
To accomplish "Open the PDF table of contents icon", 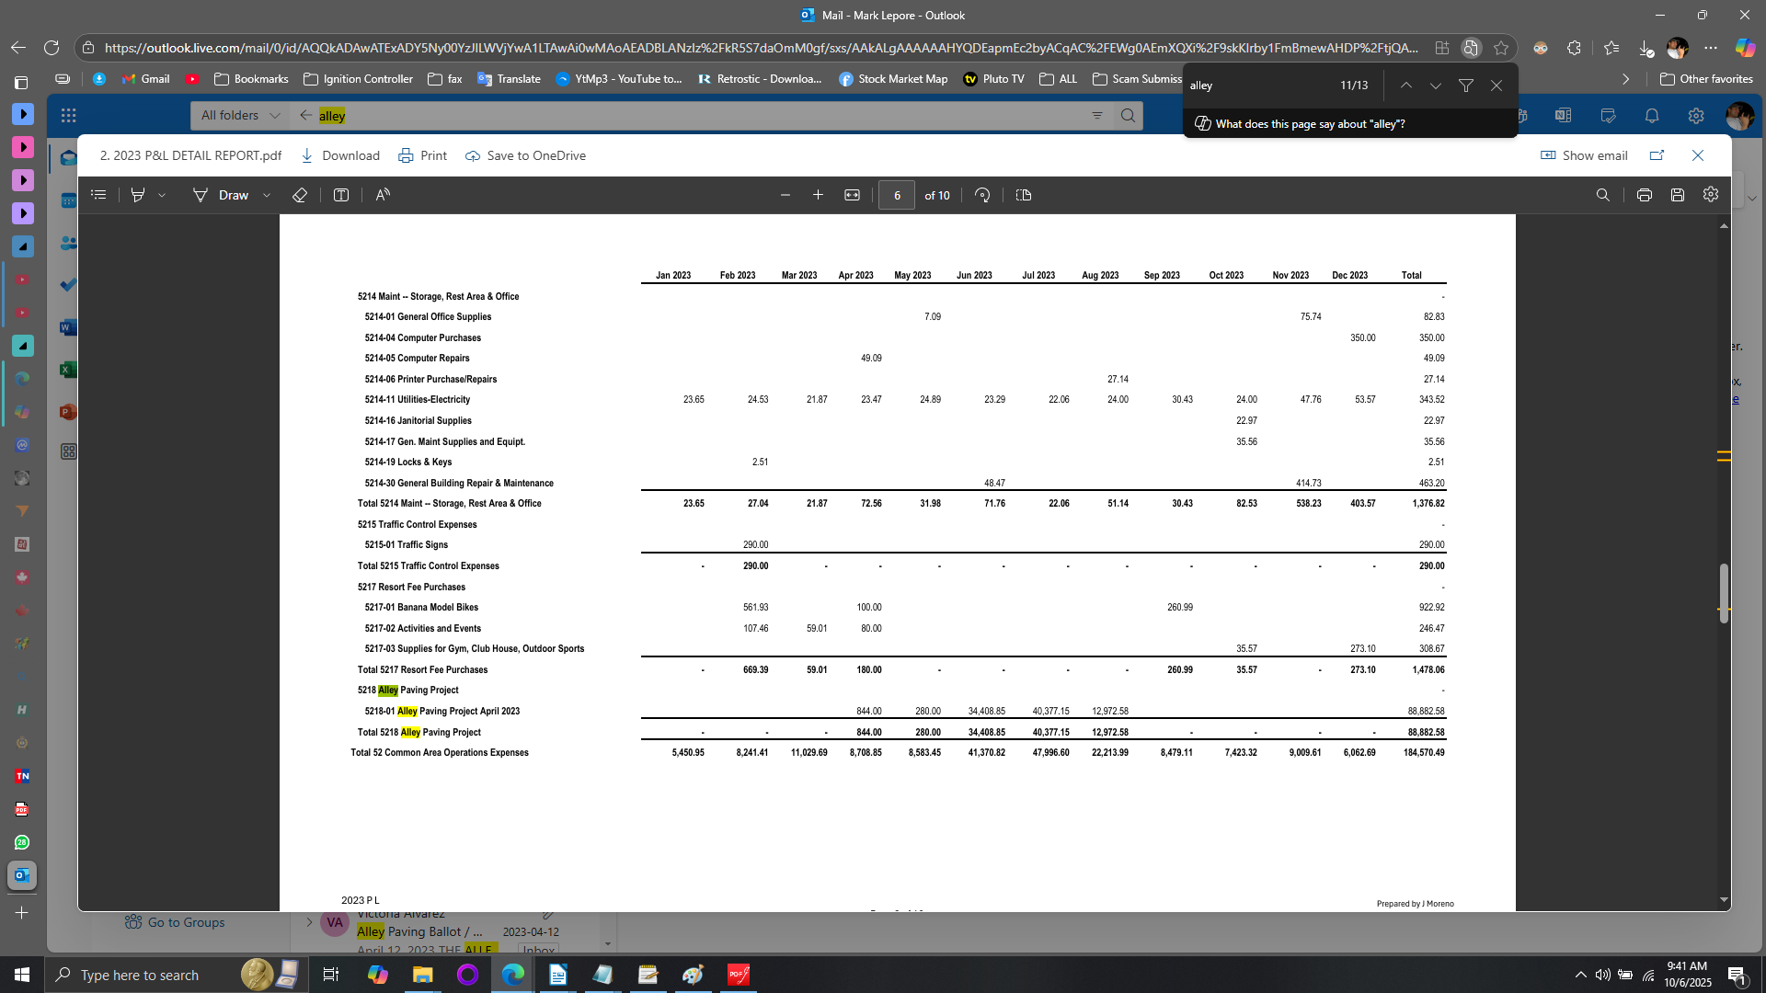I will 98,195.
